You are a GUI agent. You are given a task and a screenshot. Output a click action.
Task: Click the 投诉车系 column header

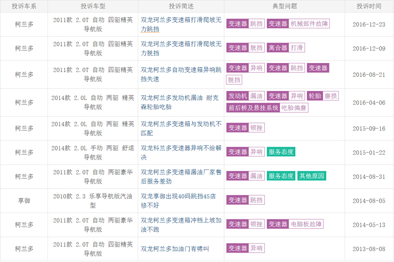click(x=24, y=6)
